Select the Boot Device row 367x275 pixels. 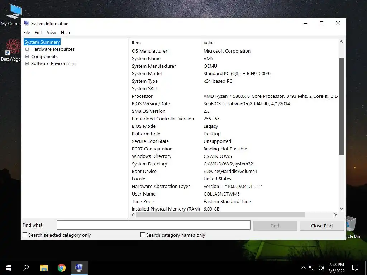(x=234, y=171)
